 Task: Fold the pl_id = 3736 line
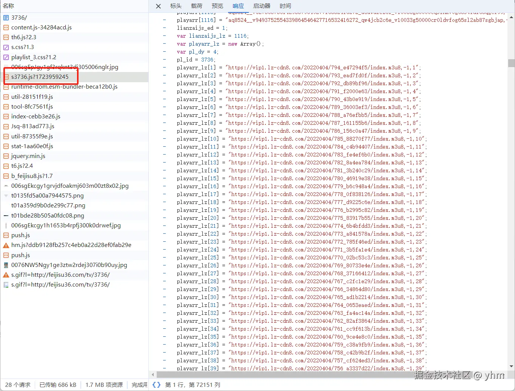(165, 60)
